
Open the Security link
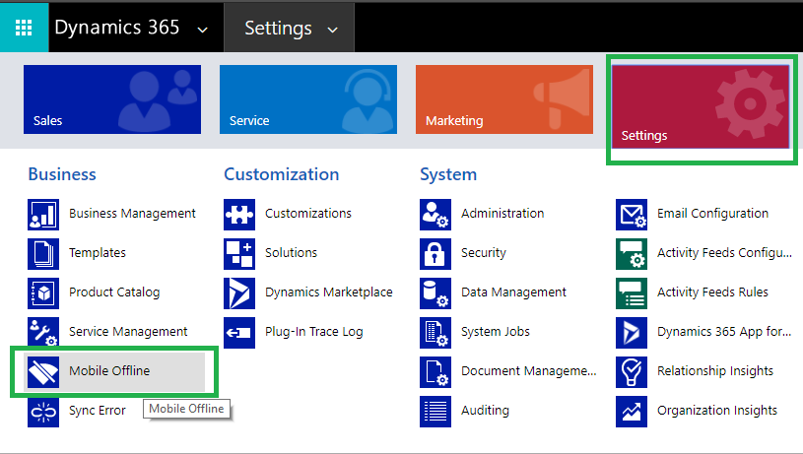pyautogui.click(x=484, y=253)
